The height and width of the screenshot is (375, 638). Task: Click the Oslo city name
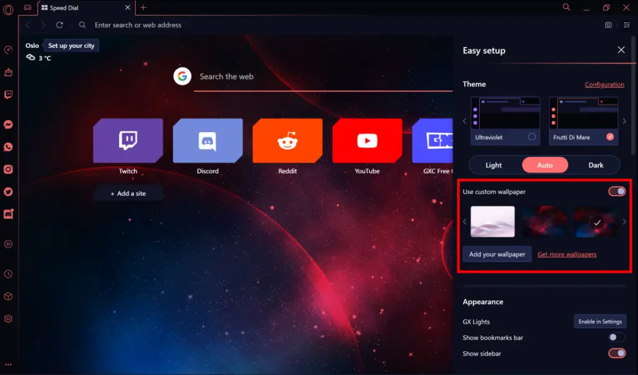click(x=32, y=45)
